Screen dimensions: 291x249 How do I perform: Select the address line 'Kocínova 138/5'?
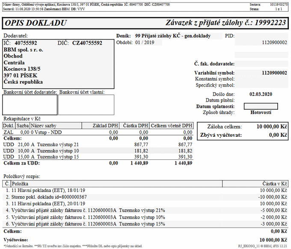pyautogui.click(x=22, y=69)
